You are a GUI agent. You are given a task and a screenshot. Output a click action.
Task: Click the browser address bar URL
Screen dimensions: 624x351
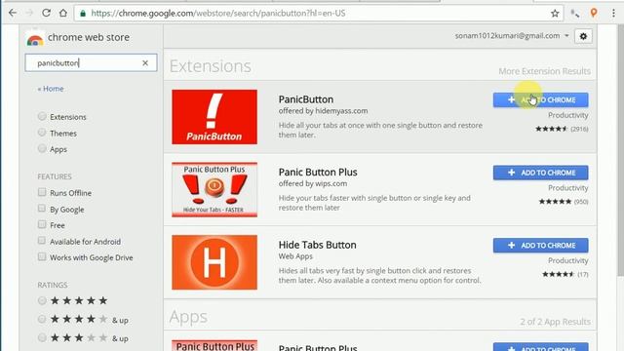tap(218, 13)
